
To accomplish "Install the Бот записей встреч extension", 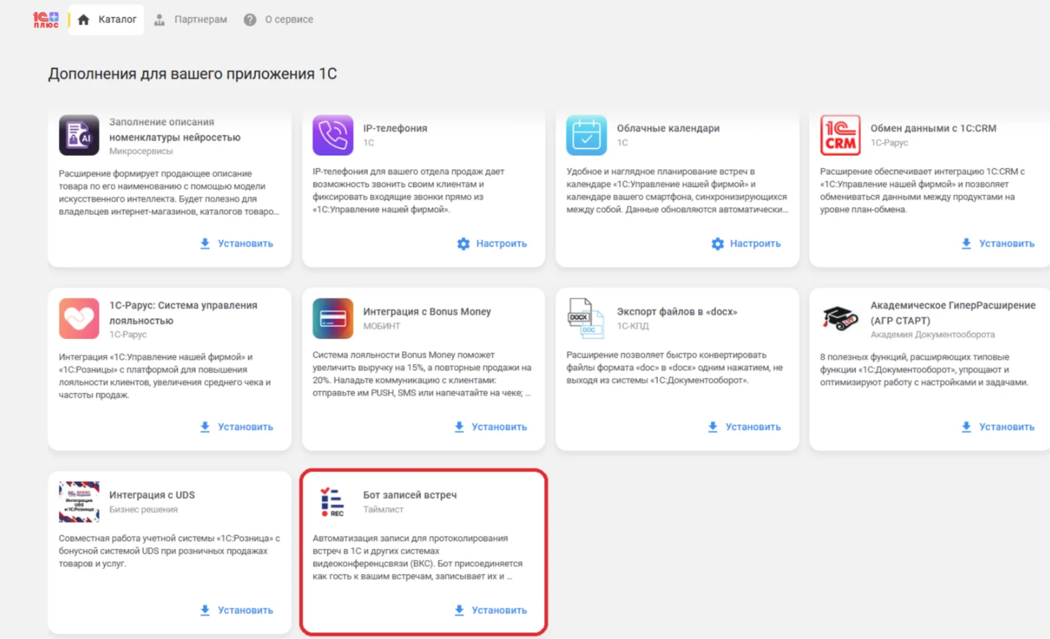I will pos(491,610).
